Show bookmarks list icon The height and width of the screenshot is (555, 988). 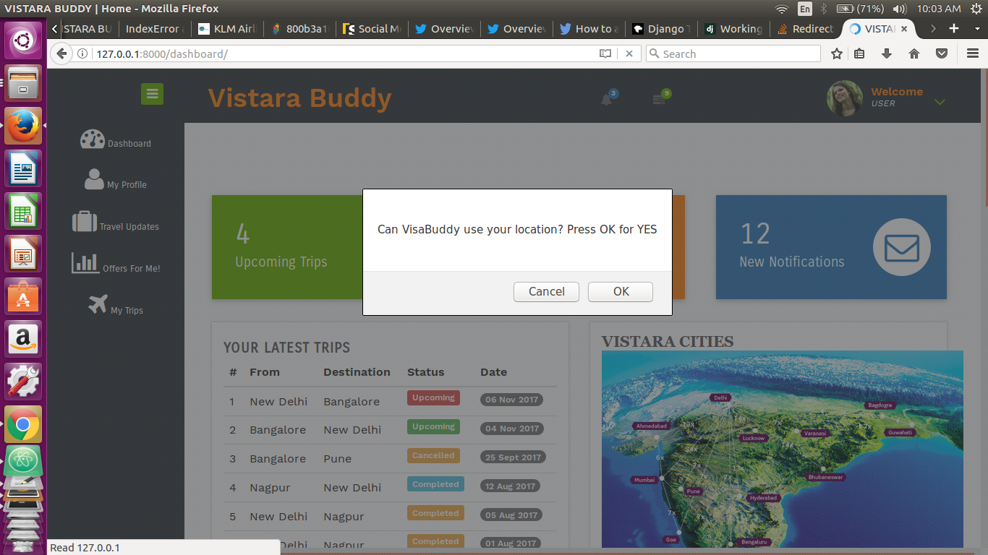click(859, 53)
